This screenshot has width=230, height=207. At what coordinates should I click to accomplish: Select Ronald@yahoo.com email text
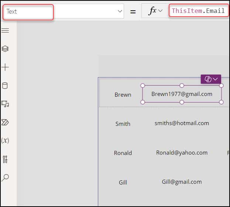pos(182,153)
